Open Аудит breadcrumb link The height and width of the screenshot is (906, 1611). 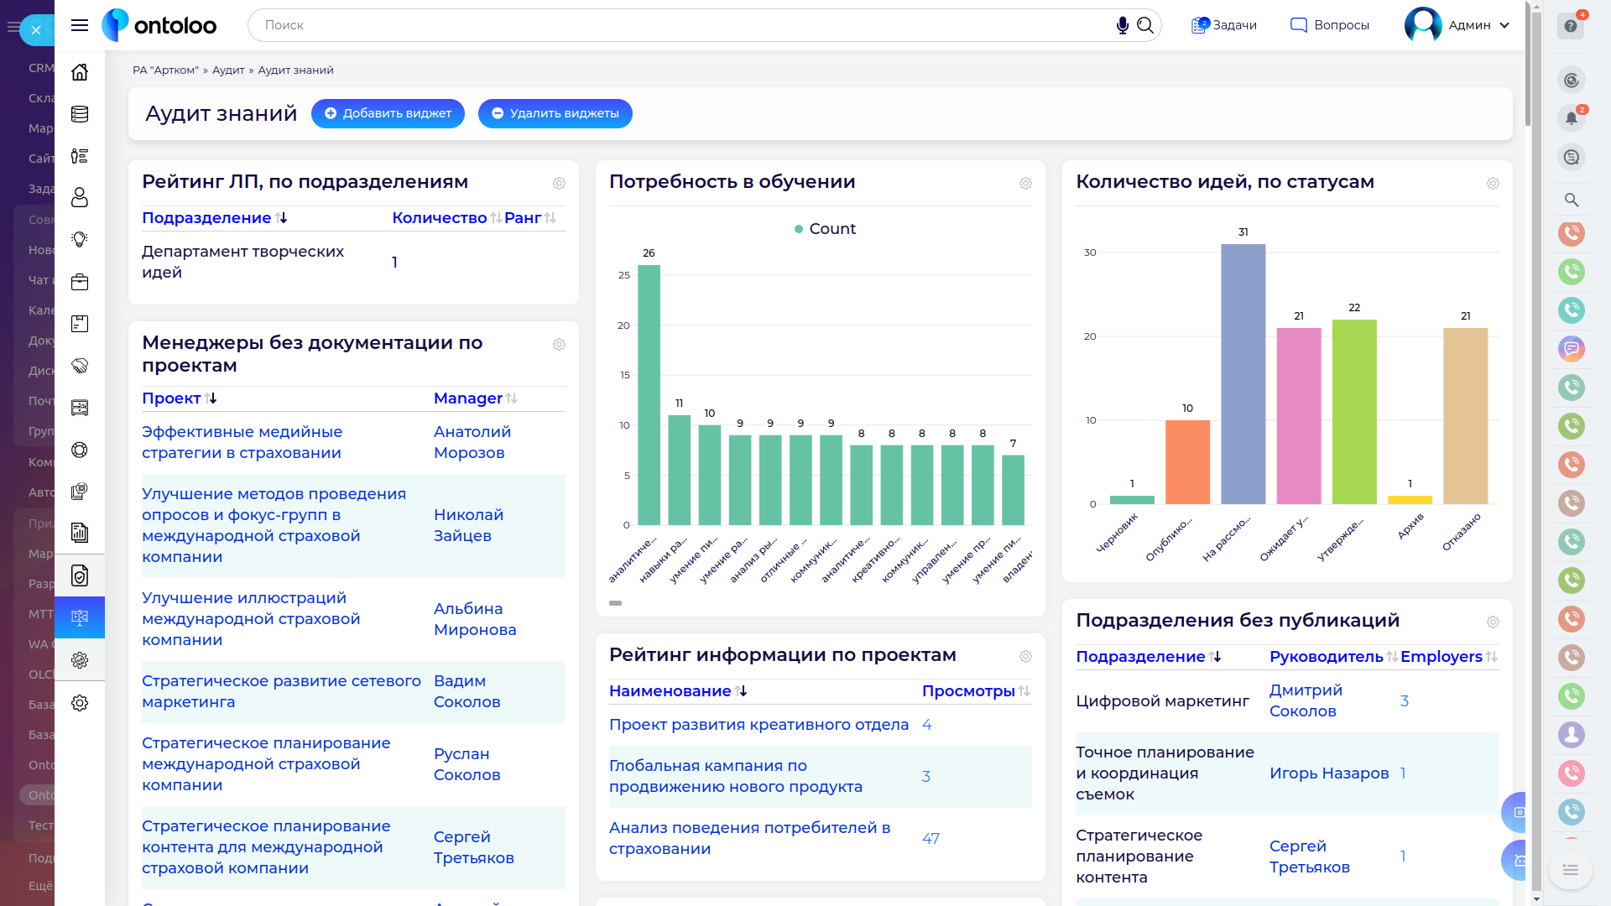[228, 70]
